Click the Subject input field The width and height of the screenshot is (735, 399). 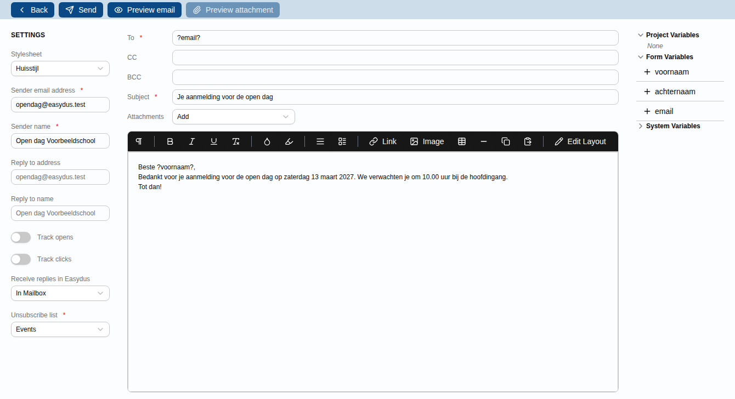(395, 97)
